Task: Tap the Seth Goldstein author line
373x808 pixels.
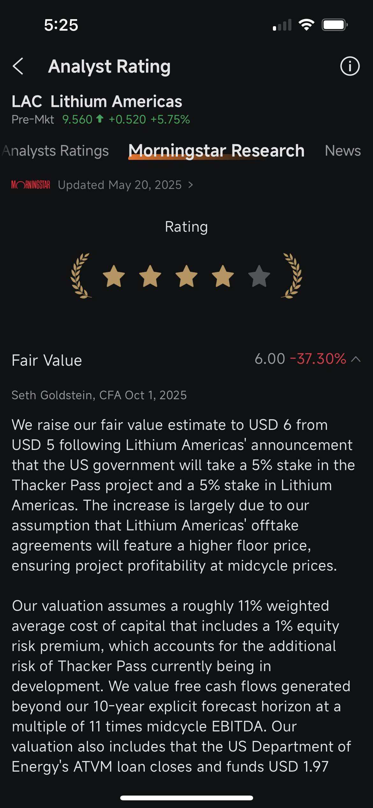Action: pos(99,395)
